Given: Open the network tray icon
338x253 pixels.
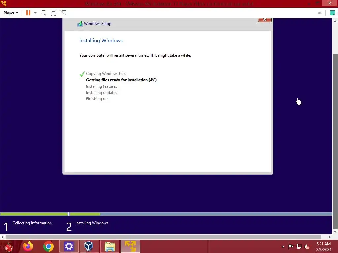Looking at the screenshot, I should (x=299, y=246).
